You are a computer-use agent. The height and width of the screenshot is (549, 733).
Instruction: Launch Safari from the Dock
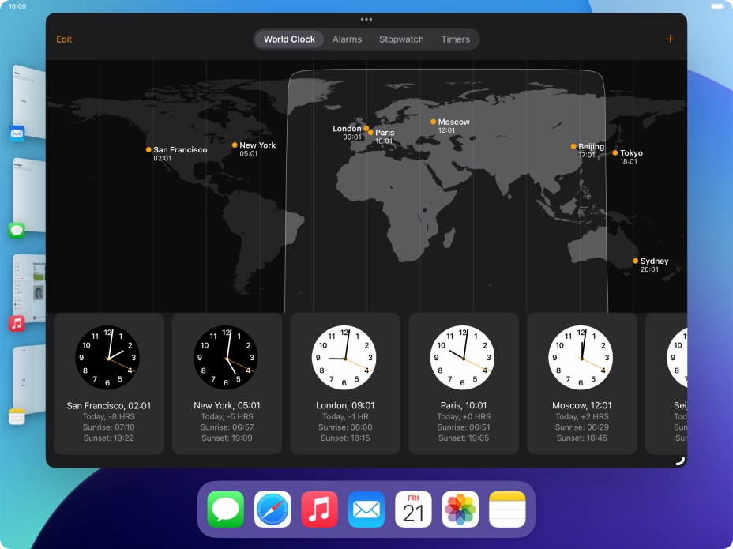[x=273, y=510]
